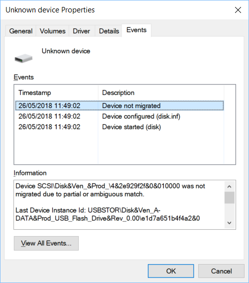The height and width of the screenshot is (283, 249).
Task: Close the Unknown device Properties dialog
Action: point(238,10)
